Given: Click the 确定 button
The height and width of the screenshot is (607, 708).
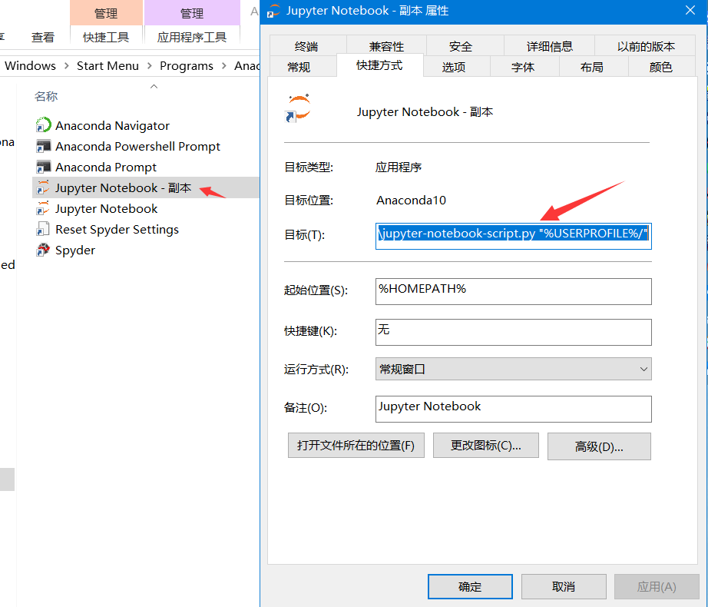Looking at the screenshot, I should [x=470, y=586].
